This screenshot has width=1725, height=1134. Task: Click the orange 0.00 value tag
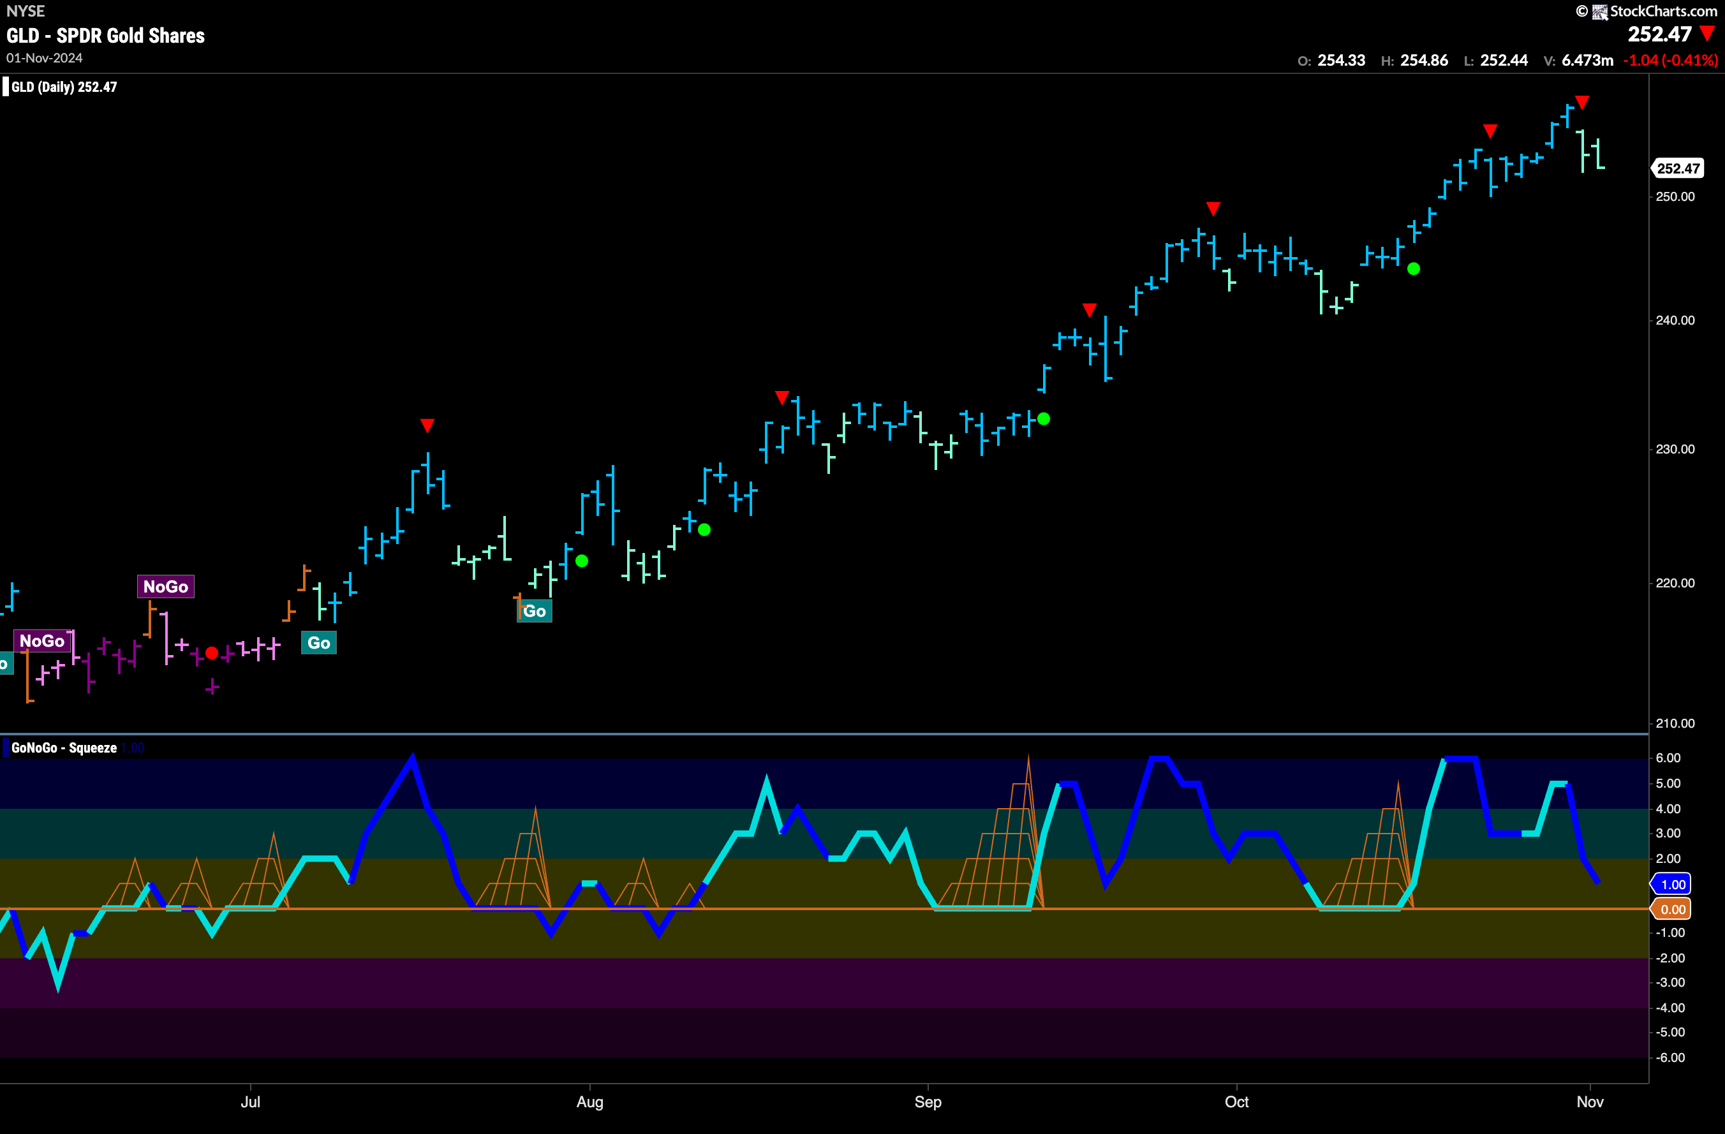[1672, 909]
